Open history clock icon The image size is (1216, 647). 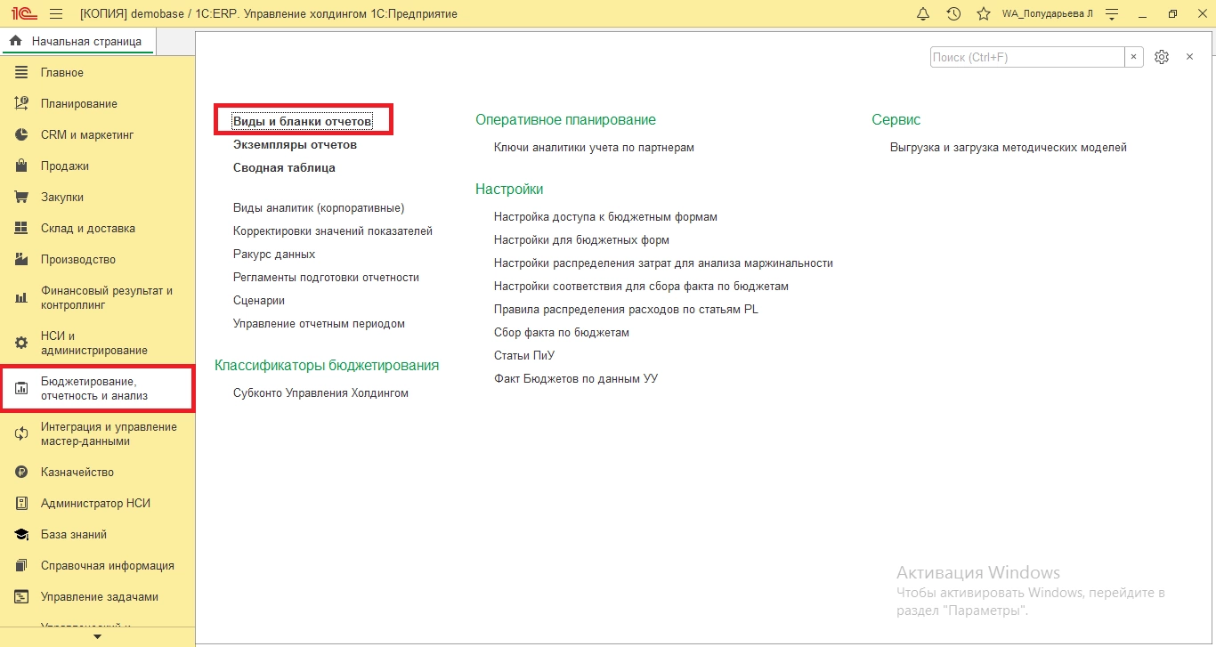pos(953,13)
